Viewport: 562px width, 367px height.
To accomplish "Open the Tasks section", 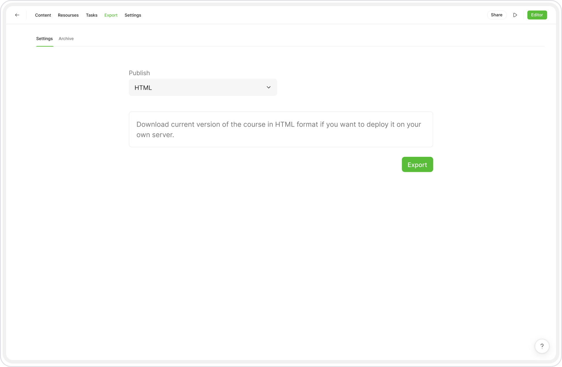I will 92,15.
